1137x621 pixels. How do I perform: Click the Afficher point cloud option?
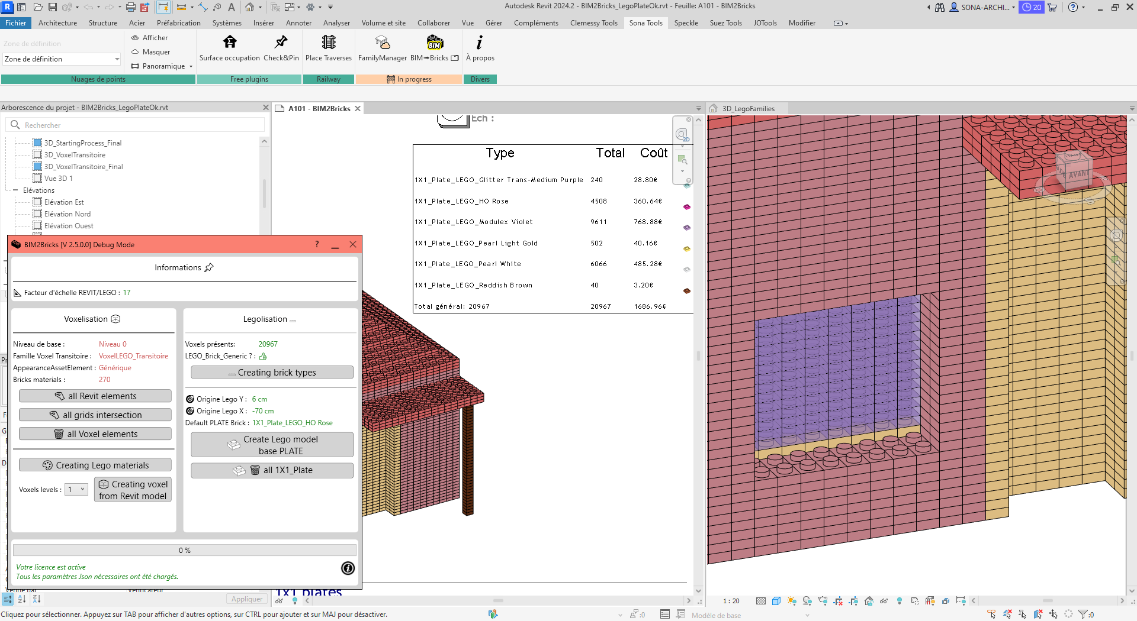click(149, 37)
